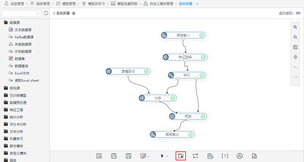Select the 服务部署 tab
The height and width of the screenshot is (162, 304).
186,4
